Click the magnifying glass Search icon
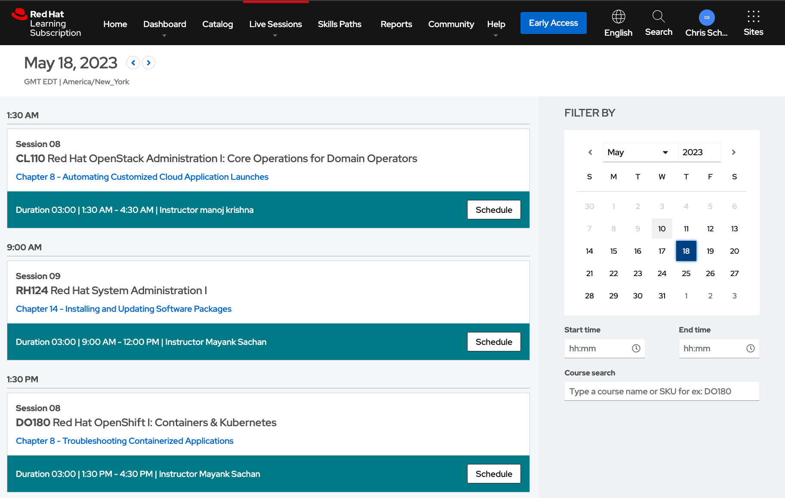The width and height of the screenshot is (785, 498). pos(658,17)
